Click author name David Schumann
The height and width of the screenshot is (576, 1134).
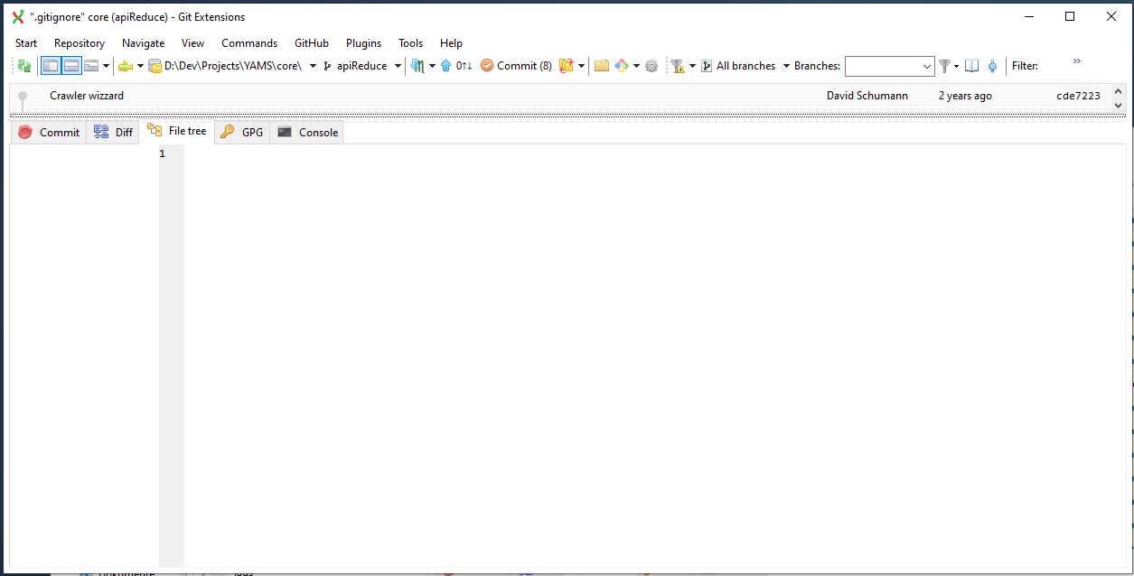867,96
